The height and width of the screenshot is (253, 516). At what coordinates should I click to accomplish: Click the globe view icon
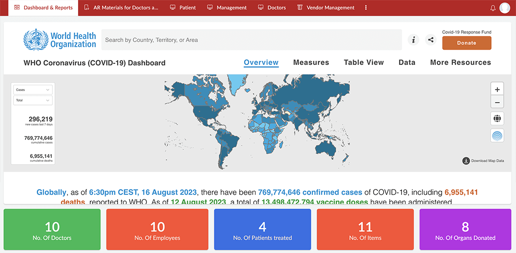click(497, 118)
